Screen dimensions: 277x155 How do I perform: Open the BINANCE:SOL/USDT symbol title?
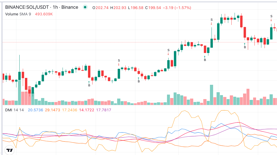42,7
